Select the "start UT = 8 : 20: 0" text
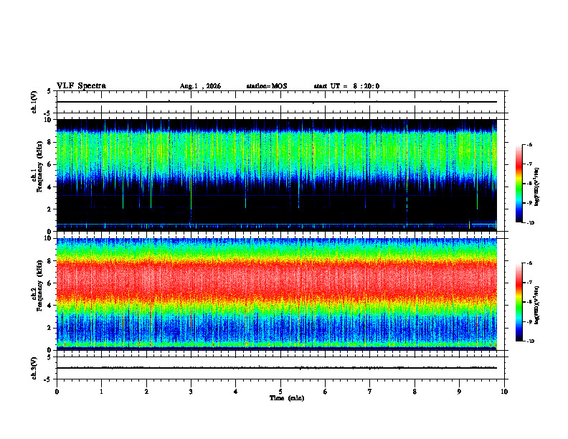 pyautogui.click(x=346, y=86)
